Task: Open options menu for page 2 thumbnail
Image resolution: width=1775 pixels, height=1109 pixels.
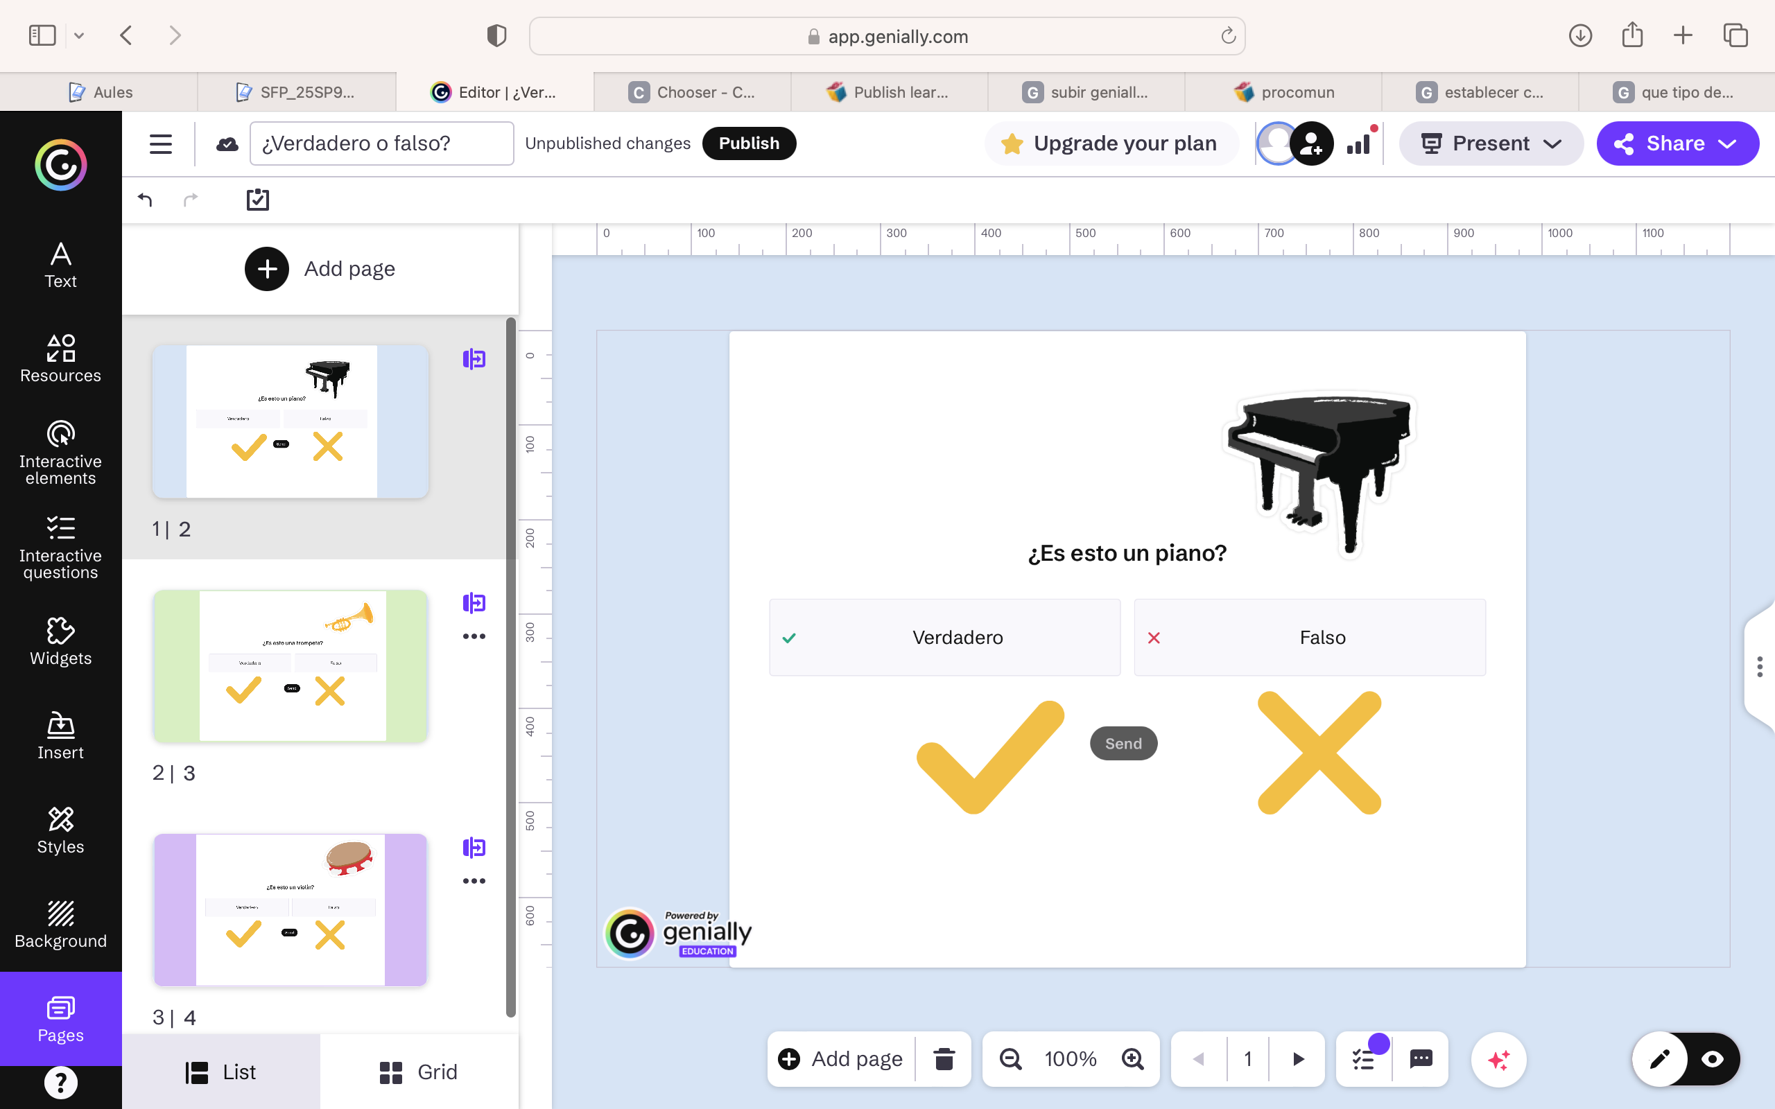Action: pyautogui.click(x=474, y=636)
